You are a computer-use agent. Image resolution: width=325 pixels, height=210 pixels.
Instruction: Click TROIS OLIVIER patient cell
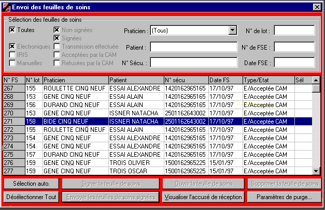coord(136,163)
